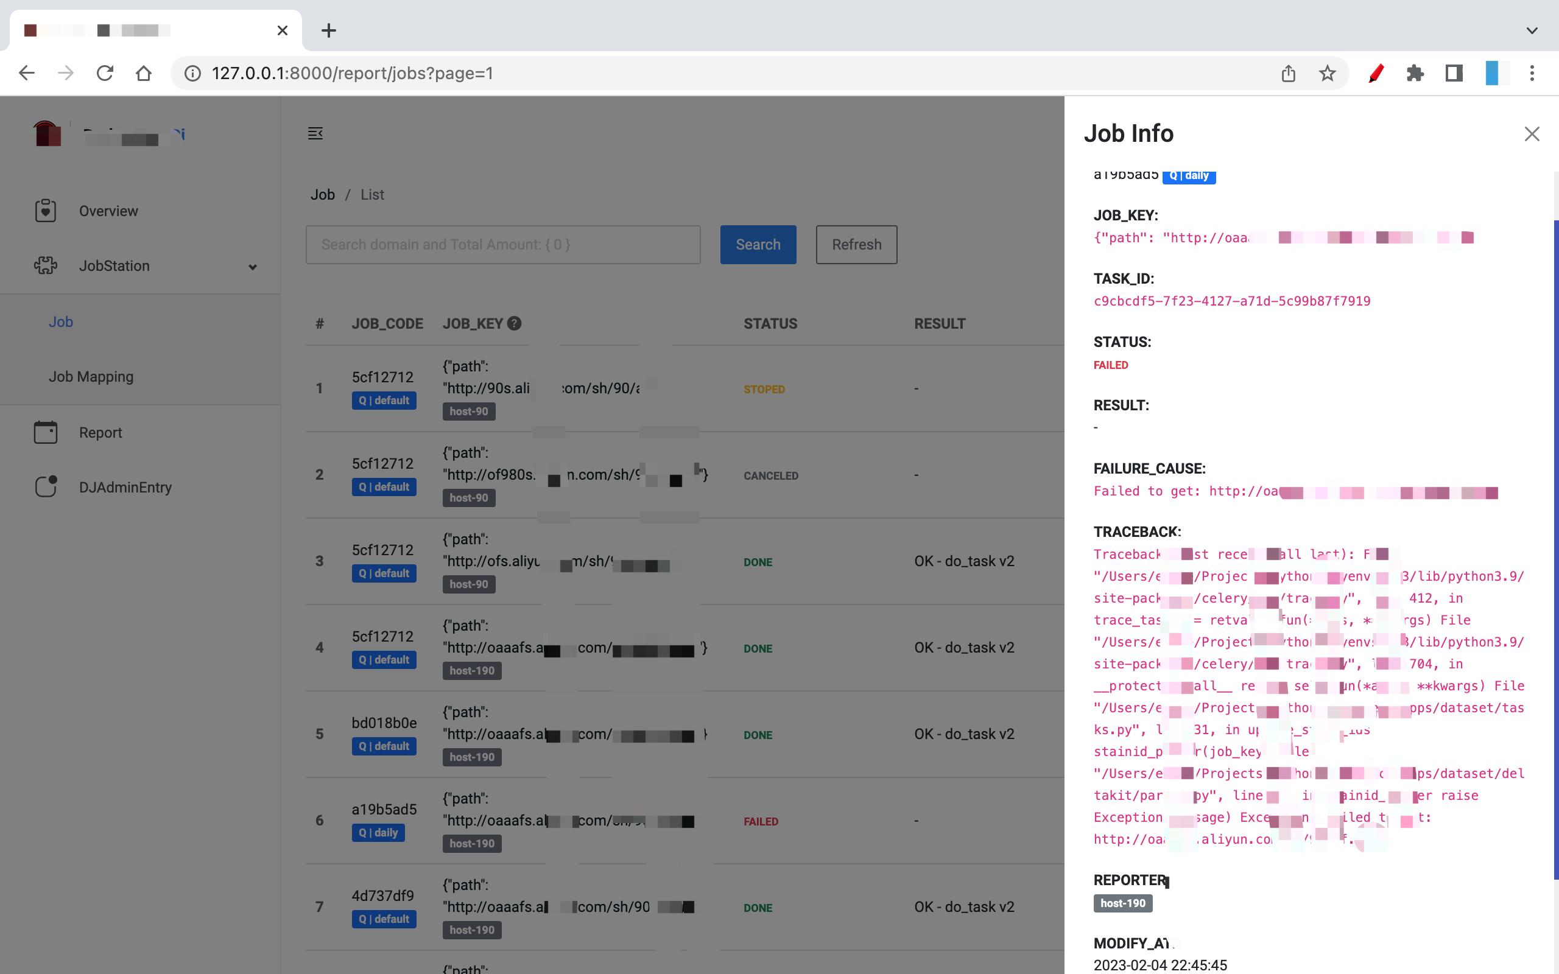Click the OK - do_task v2 result in row 3
1559x974 pixels.
point(964,561)
